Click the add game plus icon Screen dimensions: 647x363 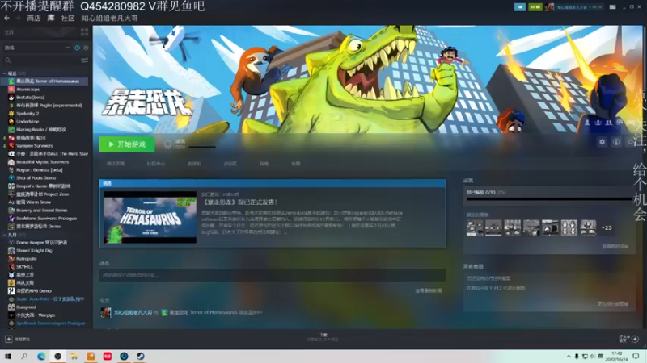pos(9,339)
